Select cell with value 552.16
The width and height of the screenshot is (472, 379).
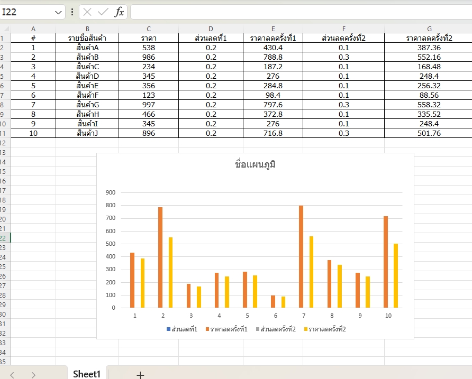[x=429, y=57]
